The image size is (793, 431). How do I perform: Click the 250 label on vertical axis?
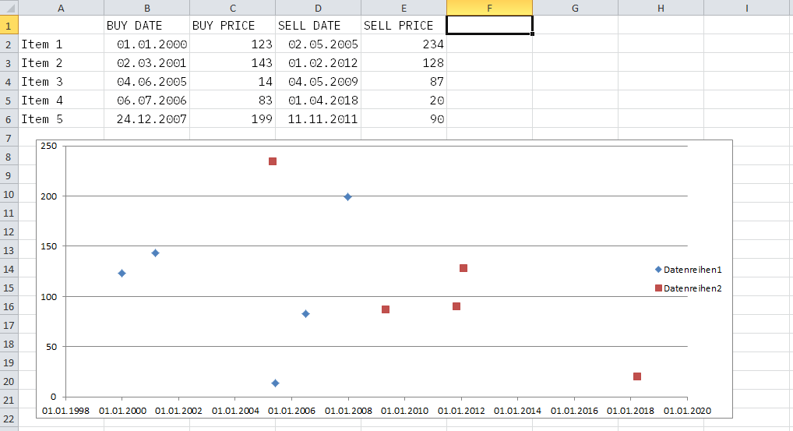[50, 147]
